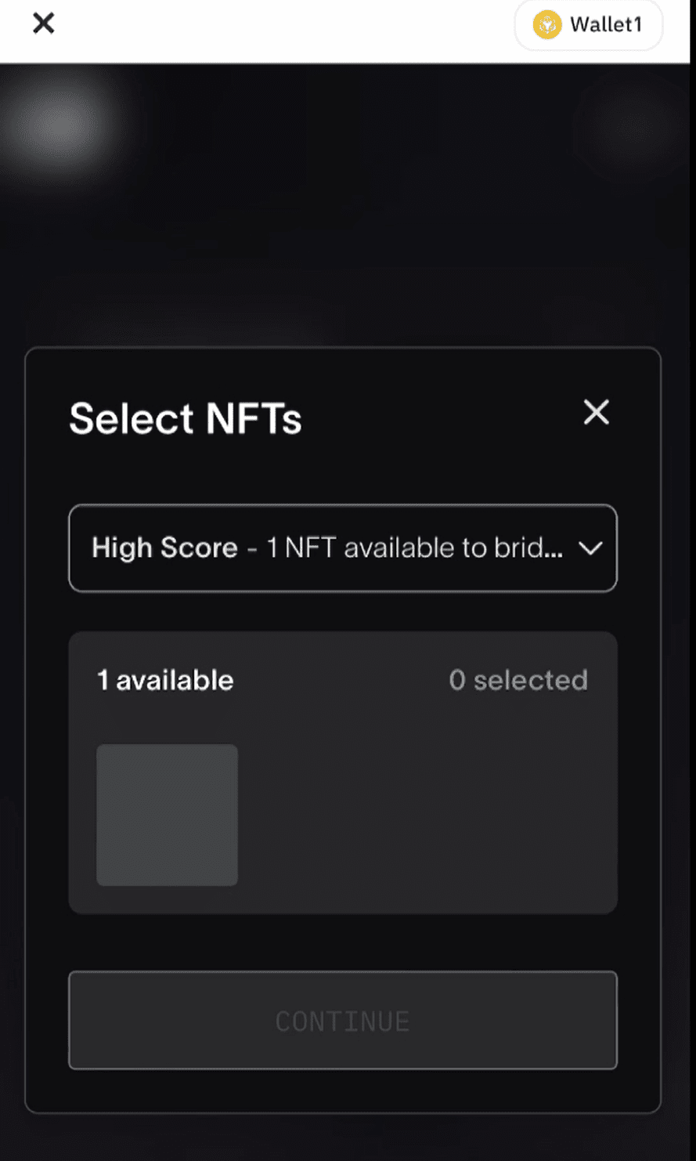Viewport: 696px width, 1161px height.
Task: Click the Wallet1 text label
Action: 606,25
